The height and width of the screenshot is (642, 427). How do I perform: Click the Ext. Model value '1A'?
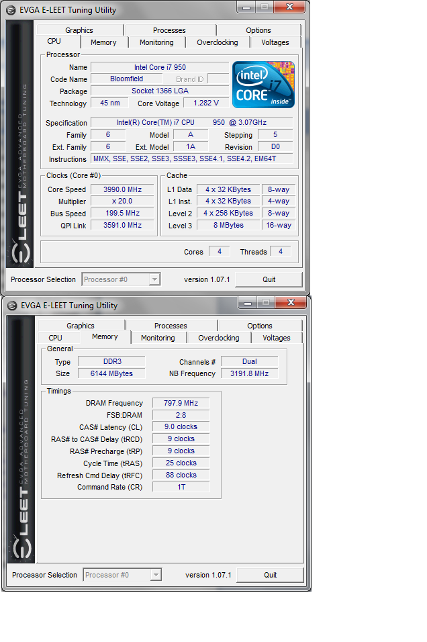[191, 146]
